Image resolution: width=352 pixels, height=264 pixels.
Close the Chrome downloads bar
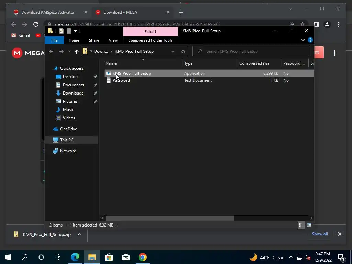[x=339, y=234]
